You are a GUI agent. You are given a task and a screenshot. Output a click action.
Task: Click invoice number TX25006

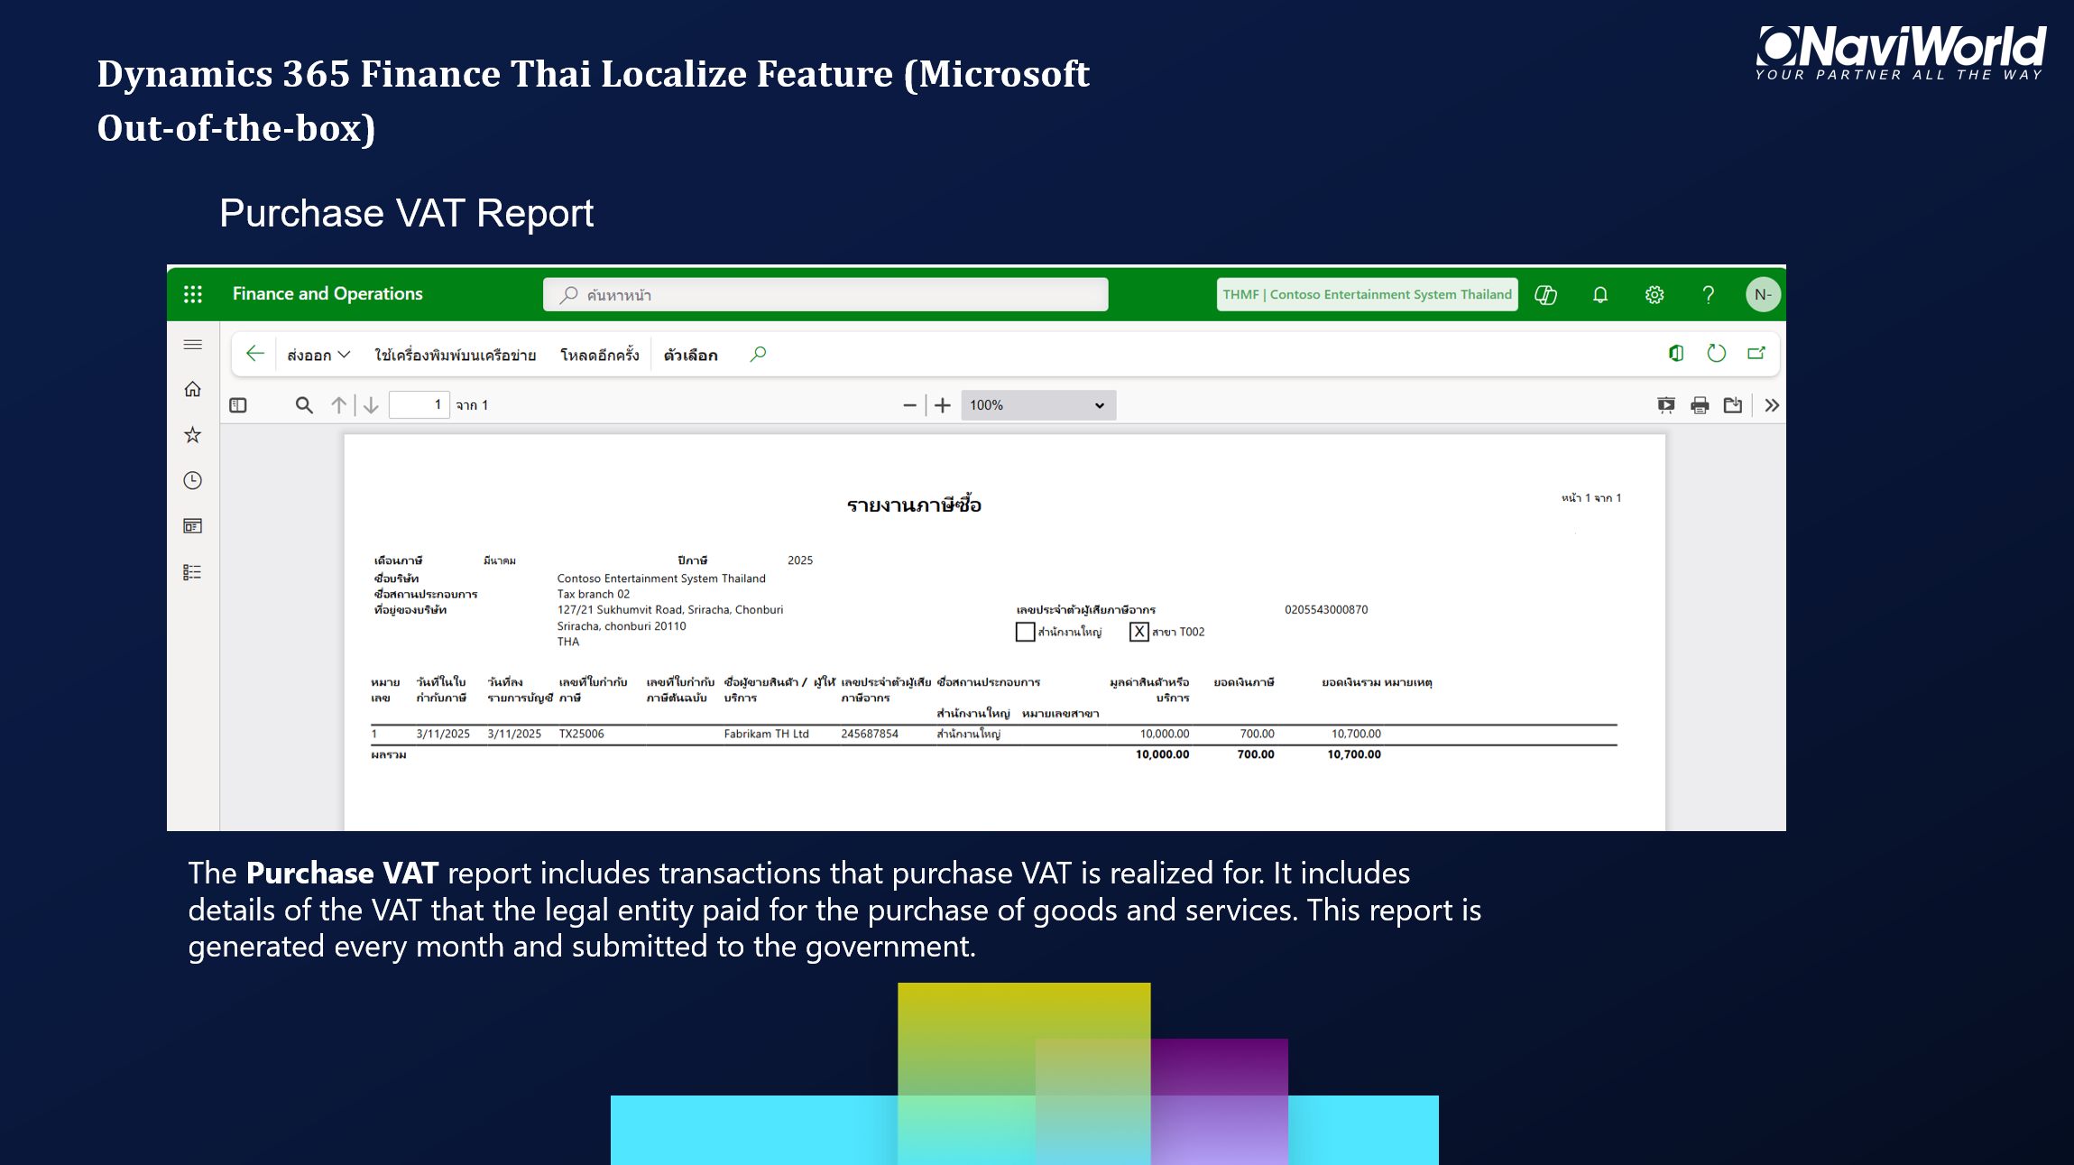tap(581, 734)
